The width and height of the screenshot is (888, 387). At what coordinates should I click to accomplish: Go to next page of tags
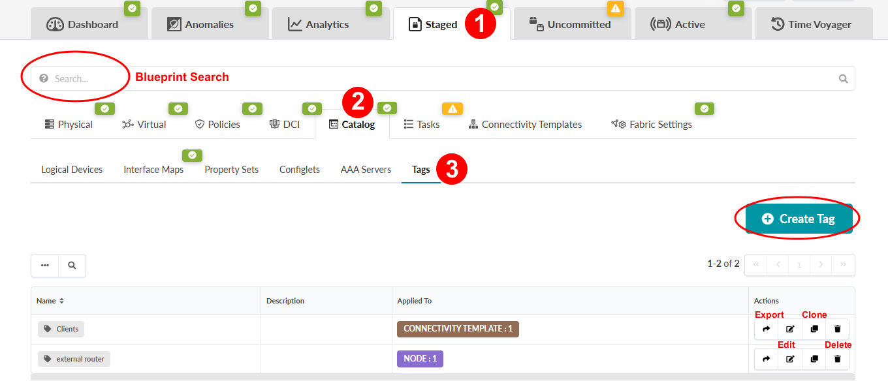[x=821, y=264]
